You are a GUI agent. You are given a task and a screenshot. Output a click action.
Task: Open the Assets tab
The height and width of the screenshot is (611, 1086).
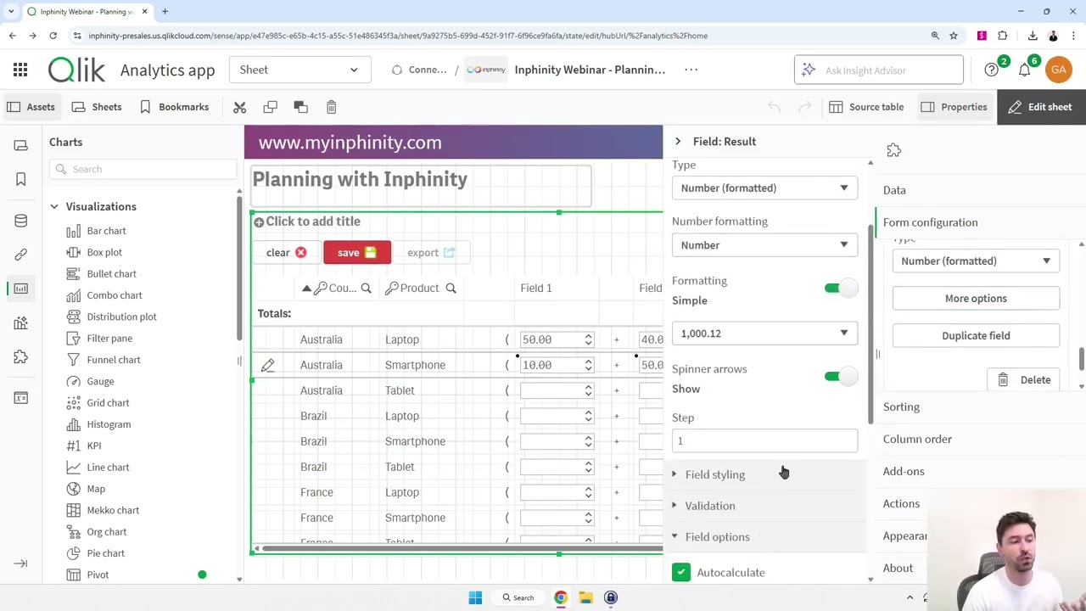pos(31,107)
